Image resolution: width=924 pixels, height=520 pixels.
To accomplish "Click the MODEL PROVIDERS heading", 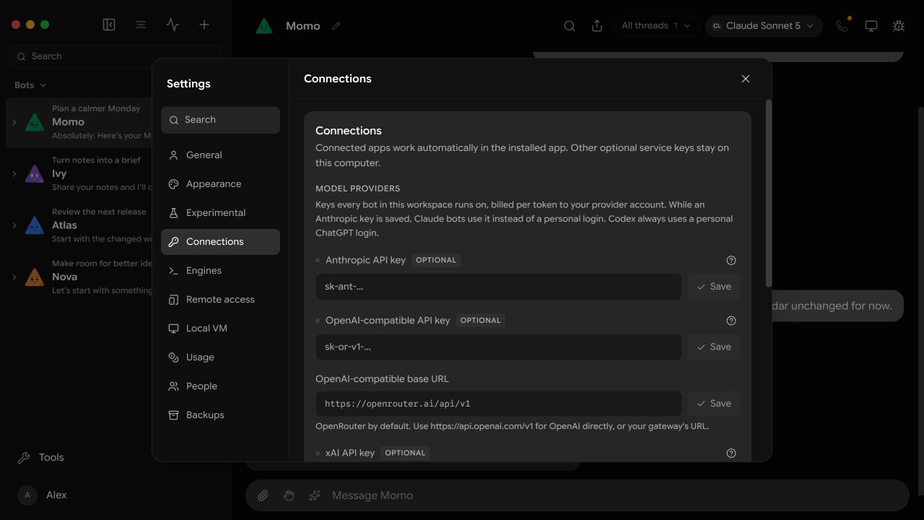I will click(357, 188).
